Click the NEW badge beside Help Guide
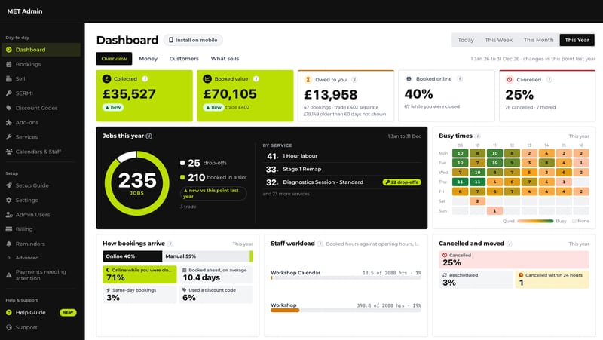The height and width of the screenshot is (340, 603). coord(68,313)
